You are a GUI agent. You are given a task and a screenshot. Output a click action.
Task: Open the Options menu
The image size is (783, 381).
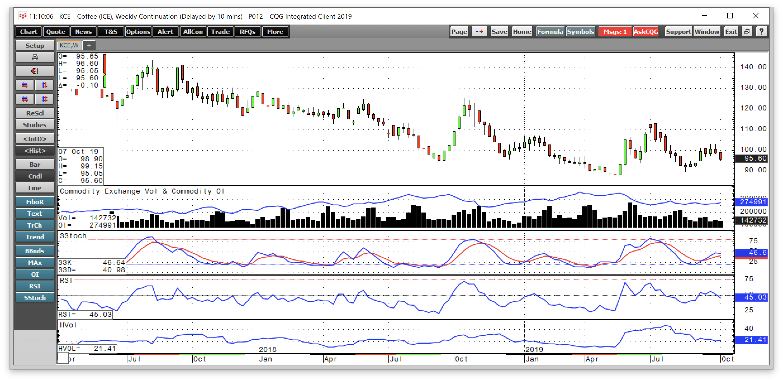pyautogui.click(x=138, y=32)
